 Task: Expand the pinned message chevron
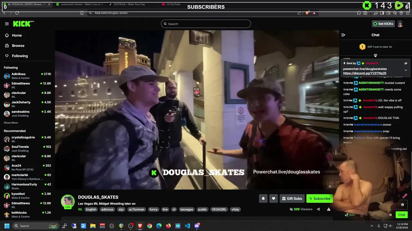tap(406, 70)
